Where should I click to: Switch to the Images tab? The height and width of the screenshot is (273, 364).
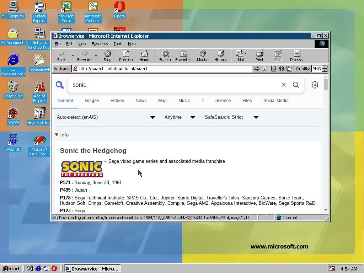[x=92, y=101]
